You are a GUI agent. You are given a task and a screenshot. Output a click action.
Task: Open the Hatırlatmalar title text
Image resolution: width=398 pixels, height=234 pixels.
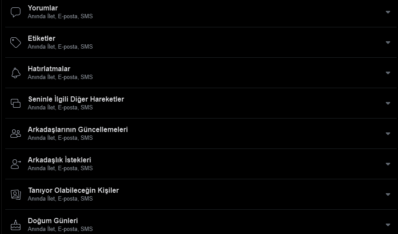pyautogui.click(x=49, y=69)
